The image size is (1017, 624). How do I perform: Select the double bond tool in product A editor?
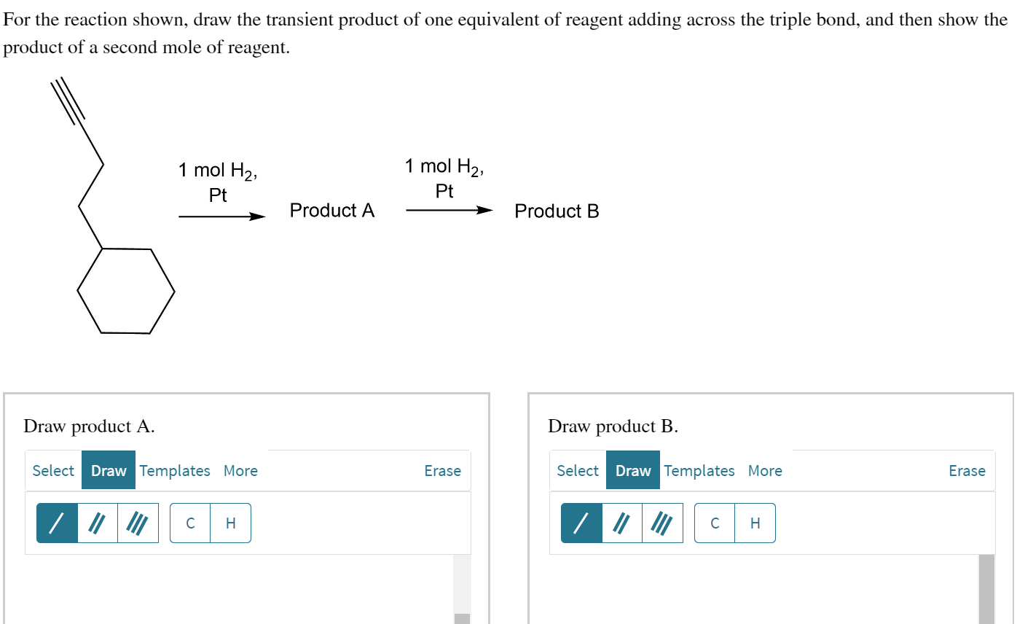[97, 523]
